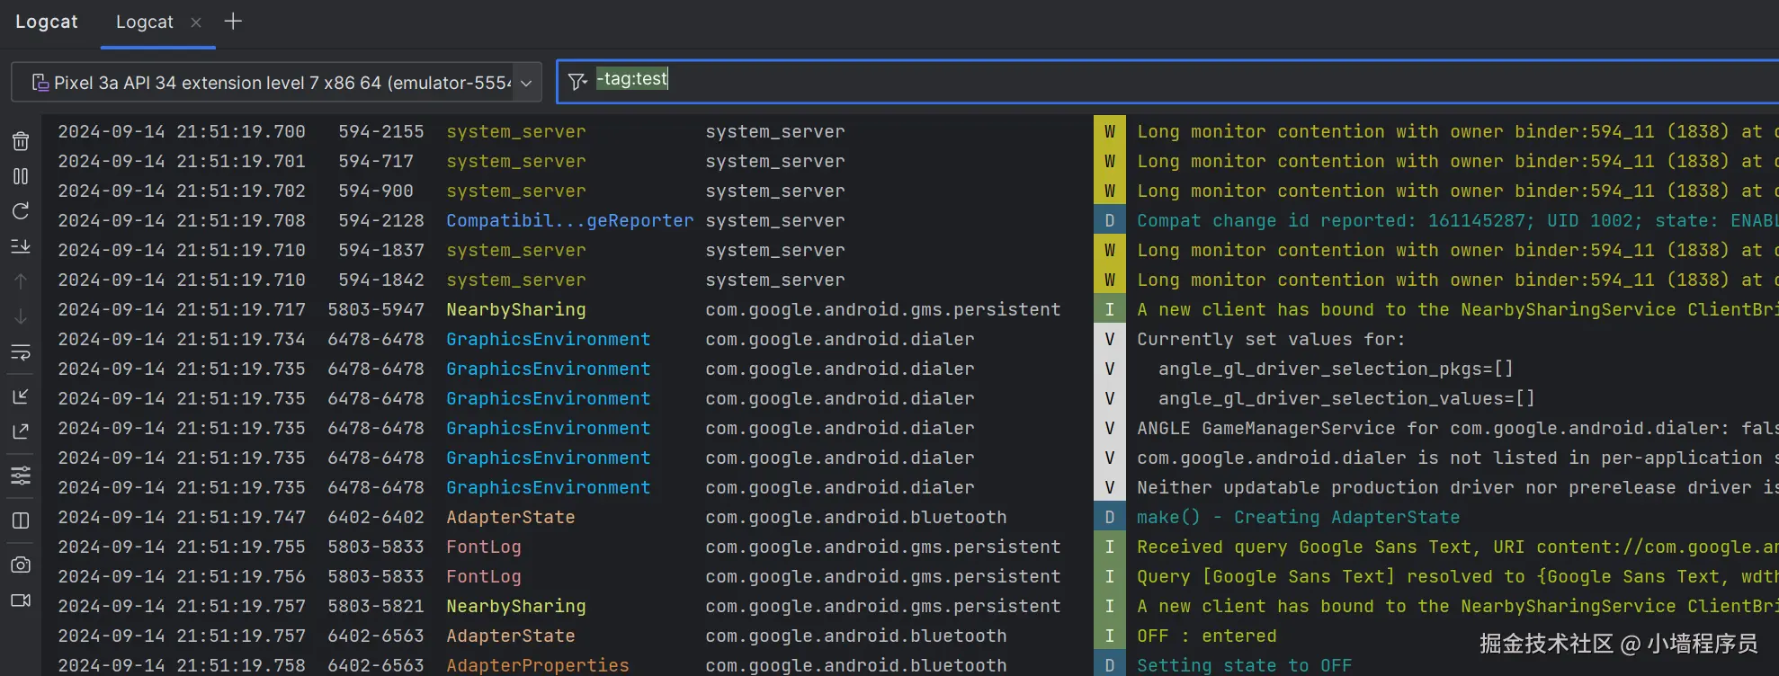Click process ID 5803-5947
The height and width of the screenshot is (676, 1779).
[x=376, y=309]
